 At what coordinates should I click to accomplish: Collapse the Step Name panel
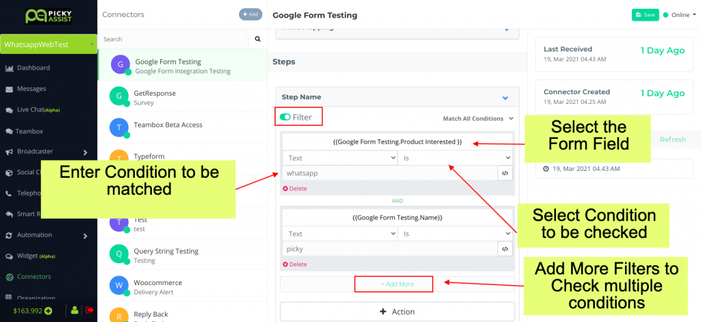(x=505, y=97)
